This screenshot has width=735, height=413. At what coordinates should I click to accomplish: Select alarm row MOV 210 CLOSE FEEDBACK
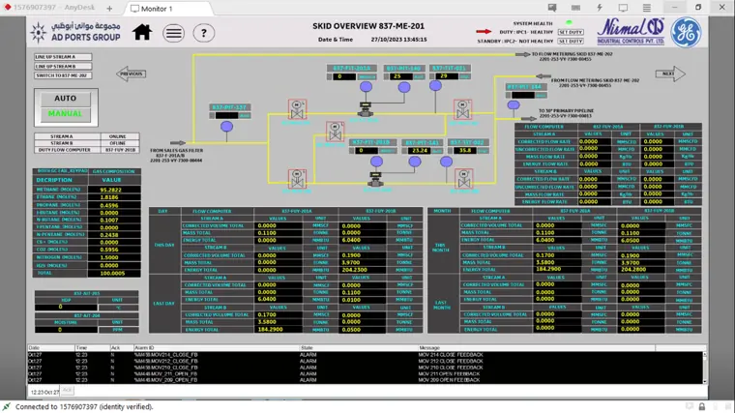365,368
